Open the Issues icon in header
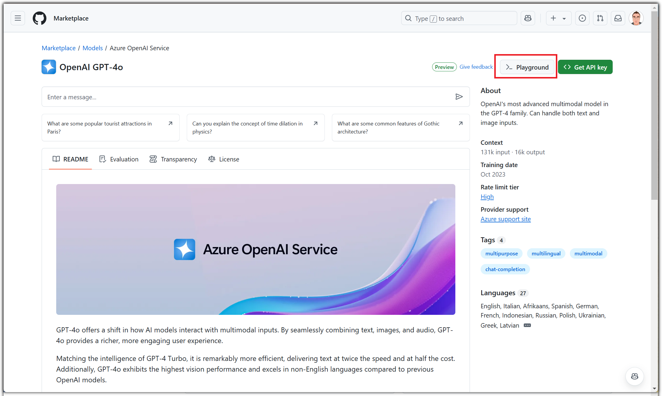This screenshot has height=396, width=662. point(582,18)
